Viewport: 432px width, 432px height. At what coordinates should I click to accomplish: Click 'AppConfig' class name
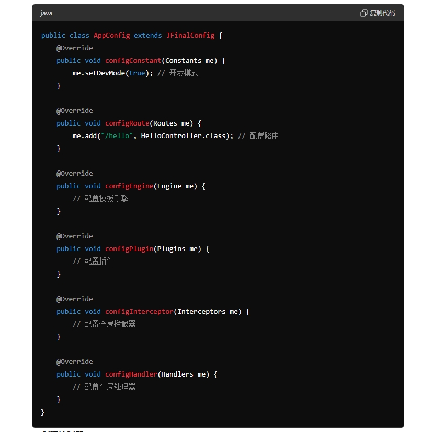(111, 36)
